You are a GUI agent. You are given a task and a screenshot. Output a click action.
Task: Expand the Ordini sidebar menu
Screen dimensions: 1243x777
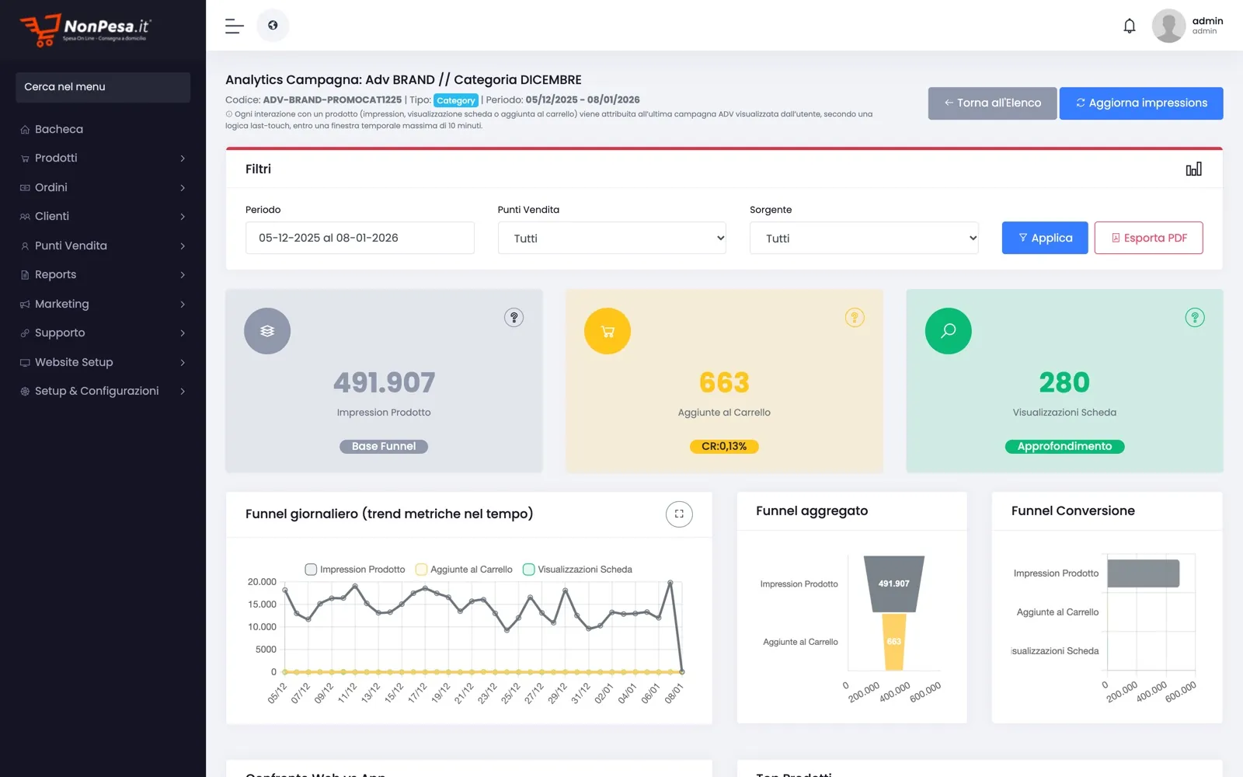coord(103,187)
